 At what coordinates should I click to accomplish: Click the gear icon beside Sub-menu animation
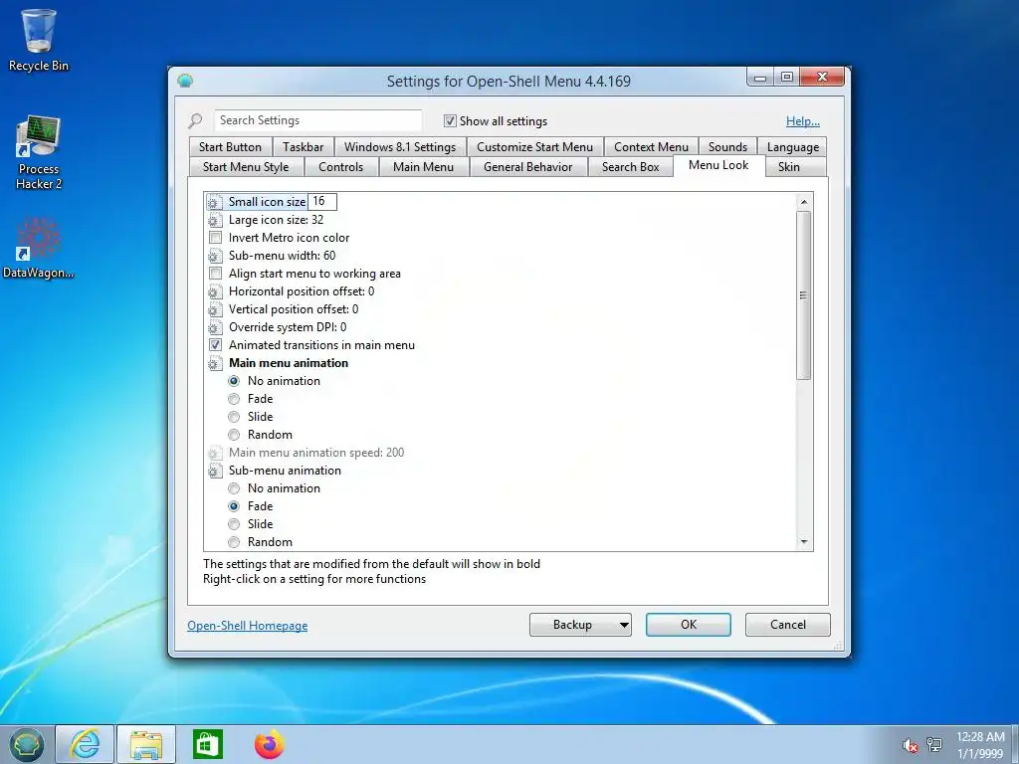tap(215, 471)
